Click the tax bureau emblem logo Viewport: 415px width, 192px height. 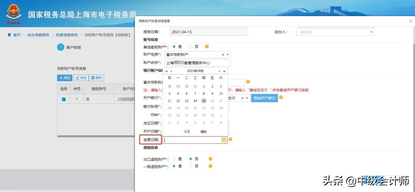14,14
